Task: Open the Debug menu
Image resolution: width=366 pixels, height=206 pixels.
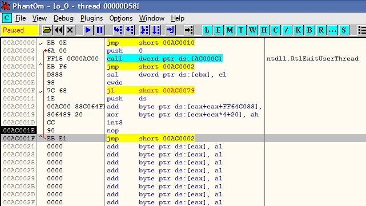Action: tap(63, 18)
